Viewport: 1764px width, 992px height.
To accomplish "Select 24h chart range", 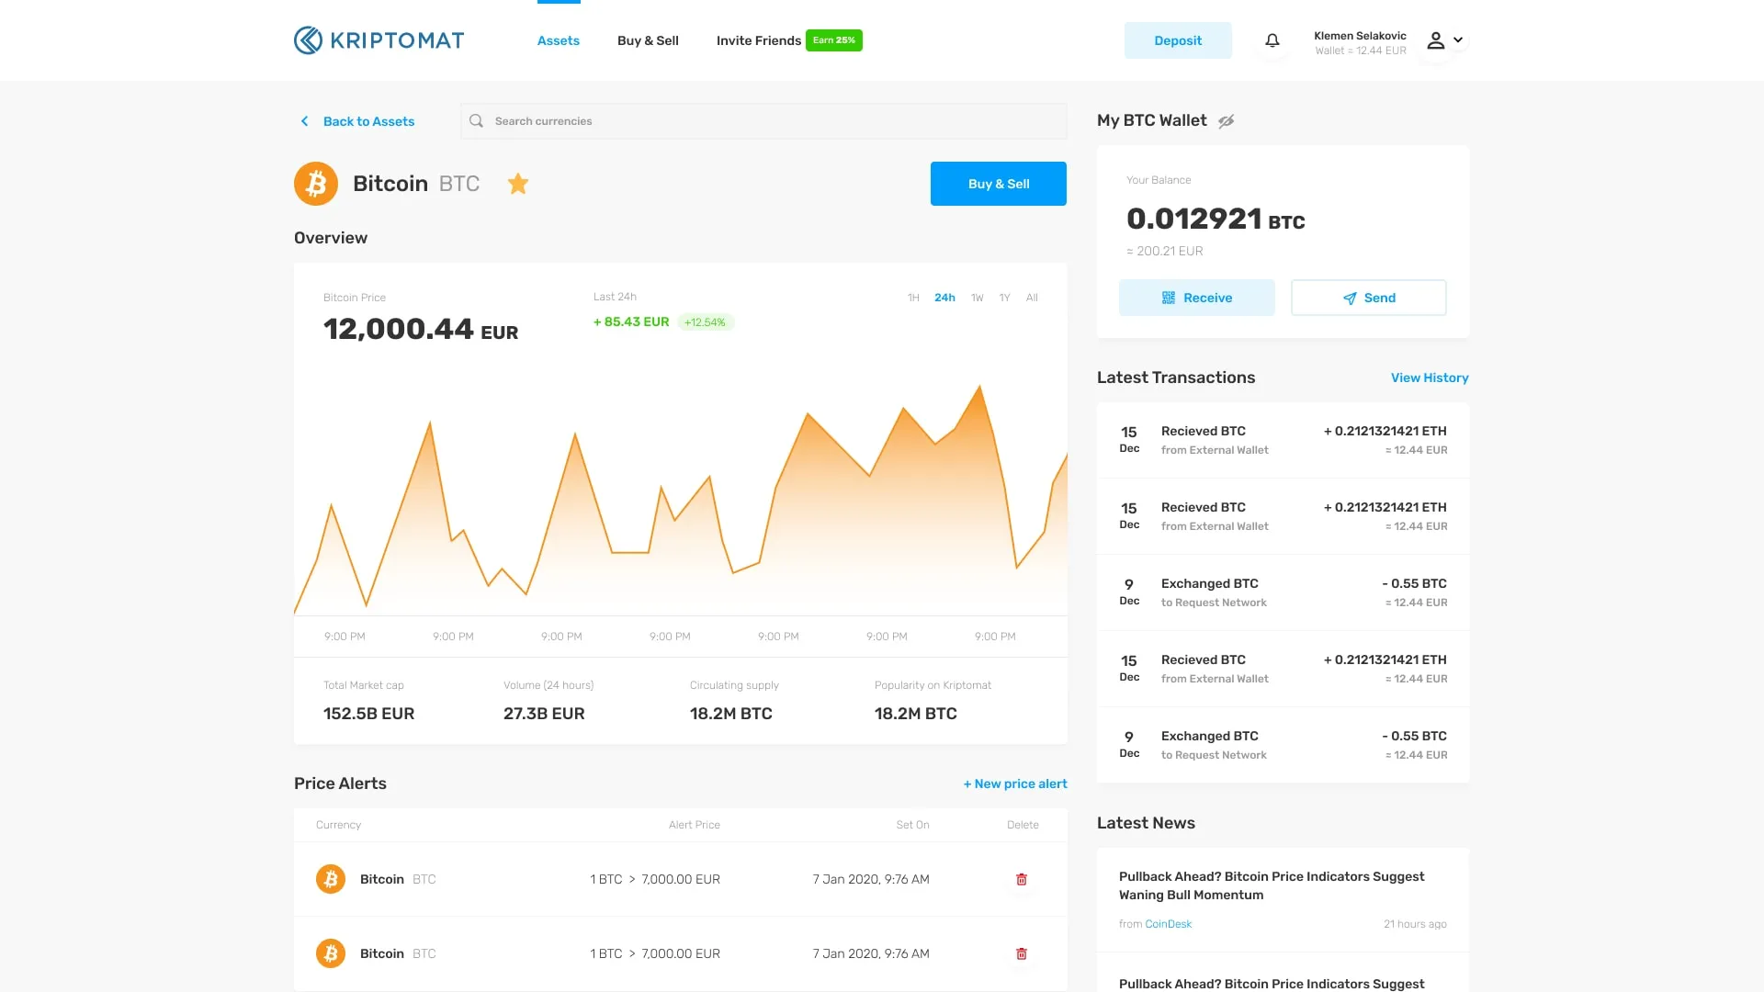I will point(944,298).
